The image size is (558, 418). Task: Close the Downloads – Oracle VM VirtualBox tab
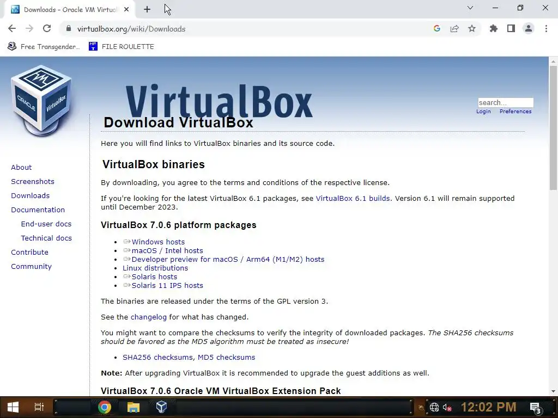coord(126,10)
